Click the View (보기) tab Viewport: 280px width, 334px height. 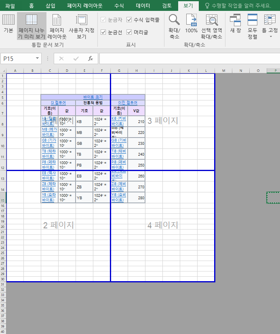point(188,6)
